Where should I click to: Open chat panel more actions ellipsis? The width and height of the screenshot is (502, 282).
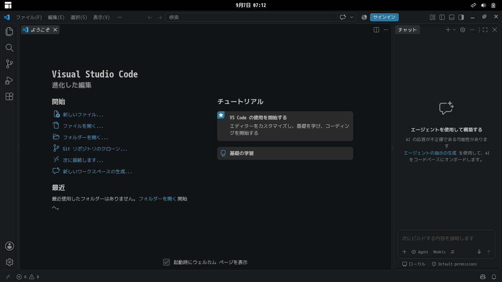pos(472,30)
